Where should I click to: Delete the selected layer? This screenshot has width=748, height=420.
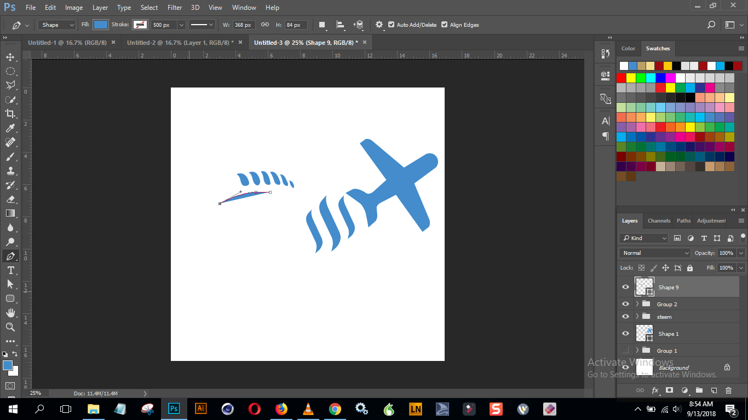(728, 390)
